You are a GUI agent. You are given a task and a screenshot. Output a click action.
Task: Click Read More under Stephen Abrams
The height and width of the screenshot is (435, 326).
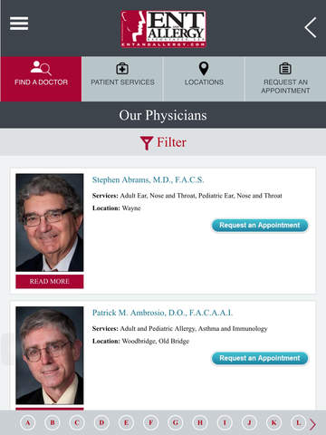point(50,282)
